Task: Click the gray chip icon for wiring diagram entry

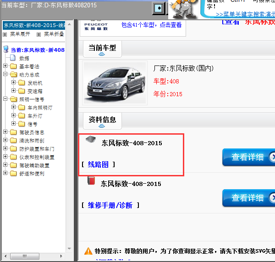Action: [91, 139]
